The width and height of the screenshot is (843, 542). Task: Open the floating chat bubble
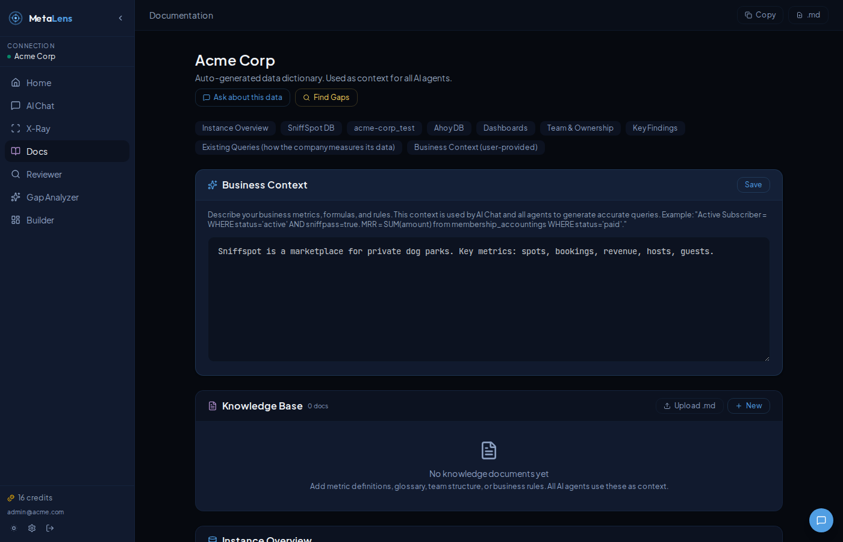click(x=821, y=520)
